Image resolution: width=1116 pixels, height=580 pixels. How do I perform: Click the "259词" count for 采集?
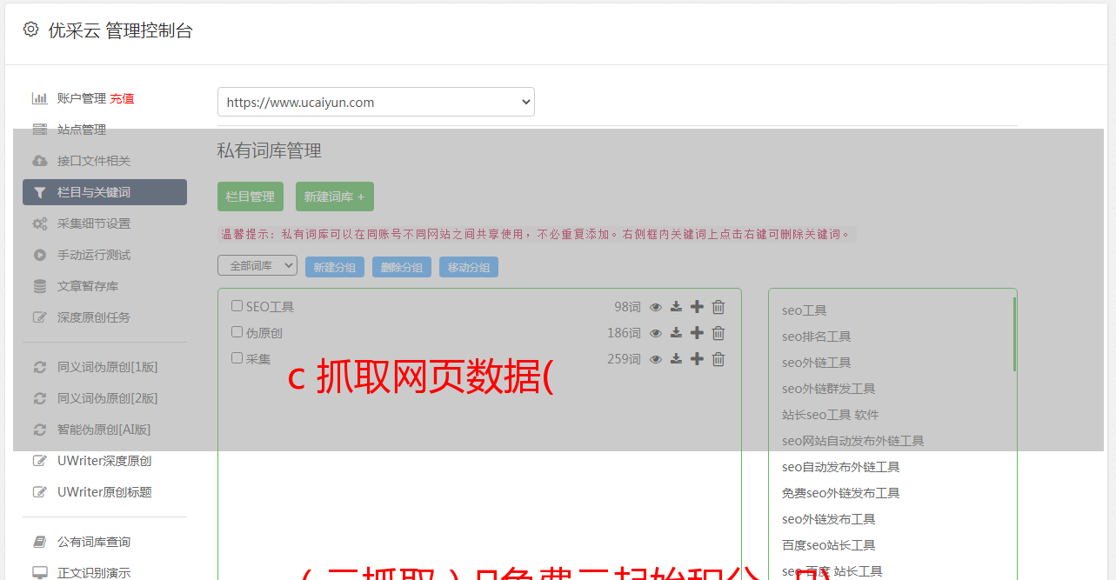(x=625, y=359)
